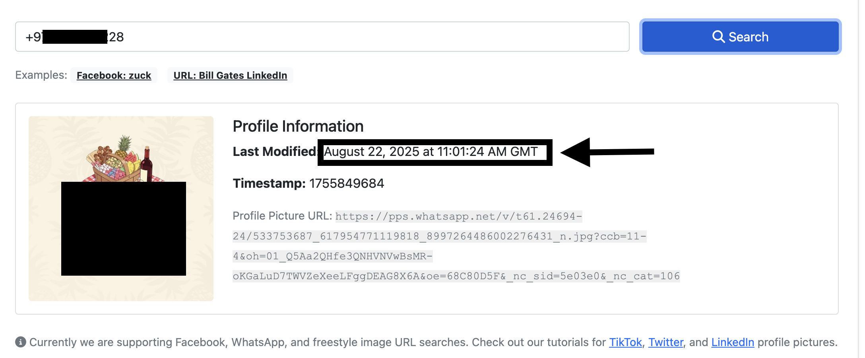Open the TikTok tutorial link
The width and height of the screenshot is (865, 358).
pos(625,342)
